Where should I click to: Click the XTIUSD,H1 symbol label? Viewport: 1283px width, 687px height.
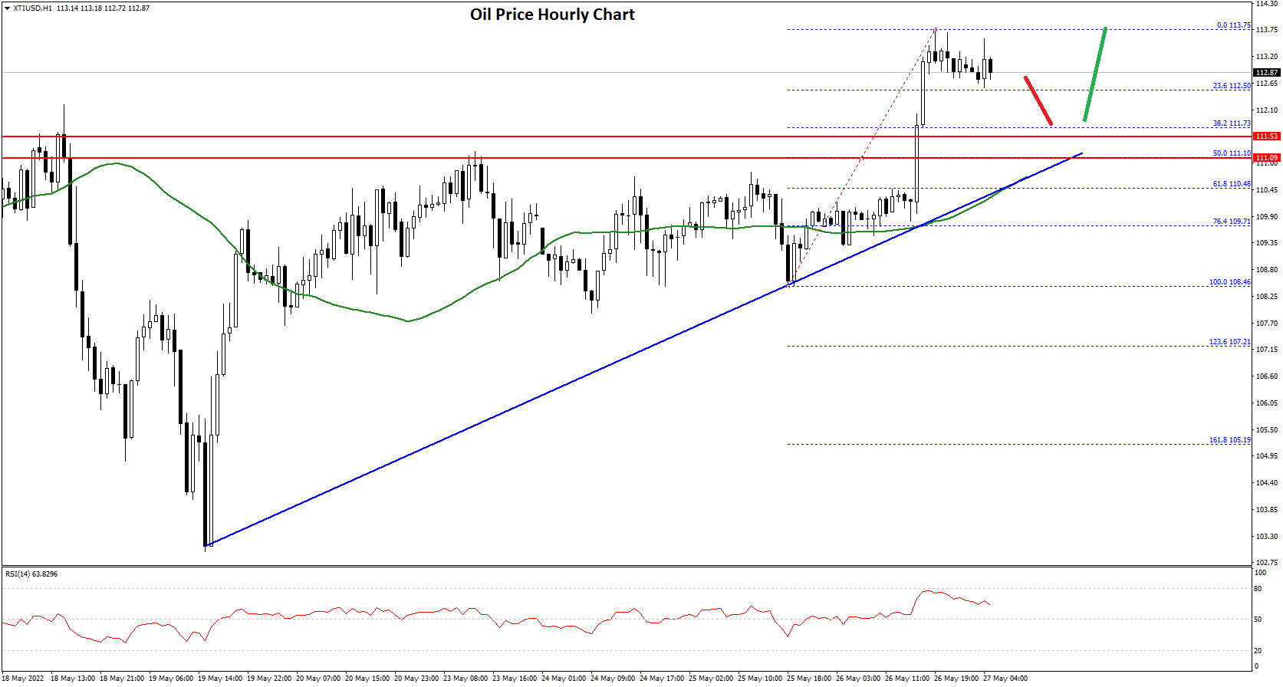[x=32, y=8]
